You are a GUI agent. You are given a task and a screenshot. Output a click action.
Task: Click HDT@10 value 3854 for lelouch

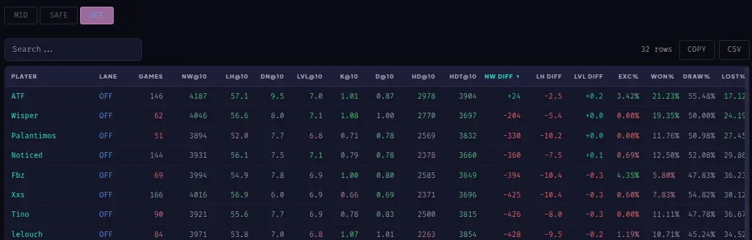467,234
